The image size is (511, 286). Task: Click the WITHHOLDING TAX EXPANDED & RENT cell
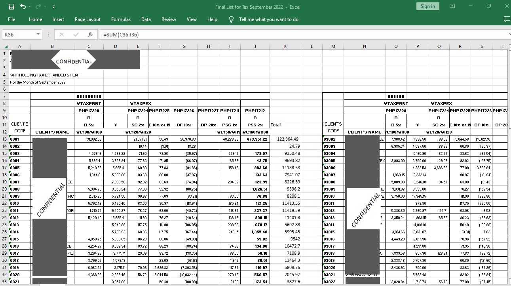(x=45, y=75)
